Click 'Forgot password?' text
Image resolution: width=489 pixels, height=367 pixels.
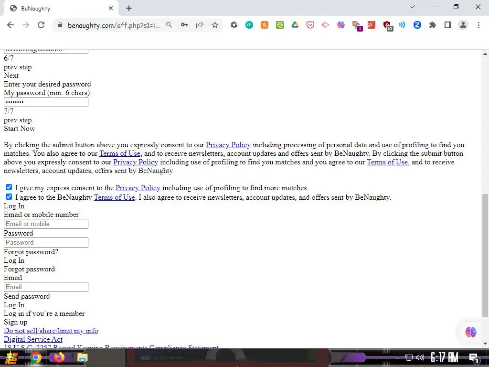pos(31,252)
